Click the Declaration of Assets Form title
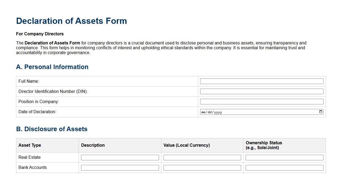This screenshot has height=174, width=342. click(72, 21)
